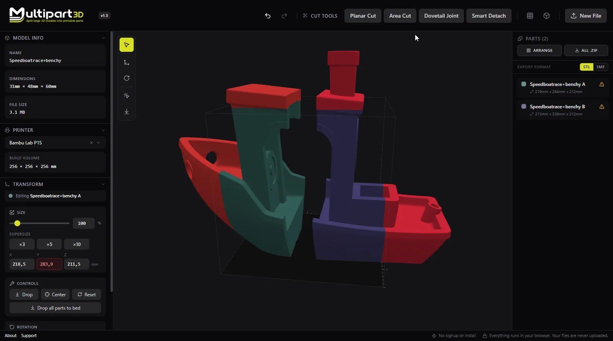
Task: Open the Area Cut tool
Action: click(x=400, y=16)
